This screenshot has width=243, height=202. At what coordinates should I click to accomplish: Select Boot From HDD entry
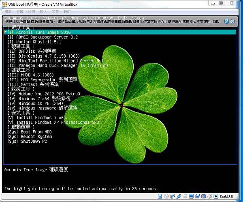(x=30, y=132)
